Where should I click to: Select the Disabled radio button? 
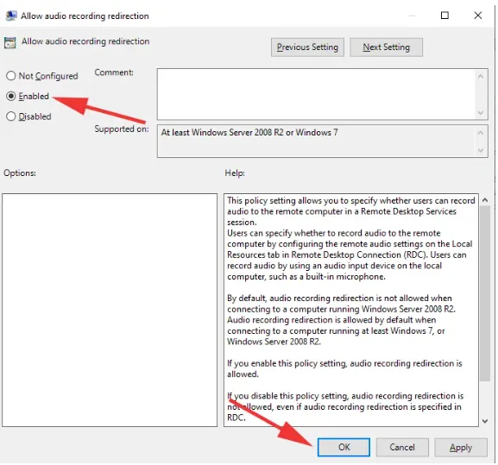click(11, 116)
